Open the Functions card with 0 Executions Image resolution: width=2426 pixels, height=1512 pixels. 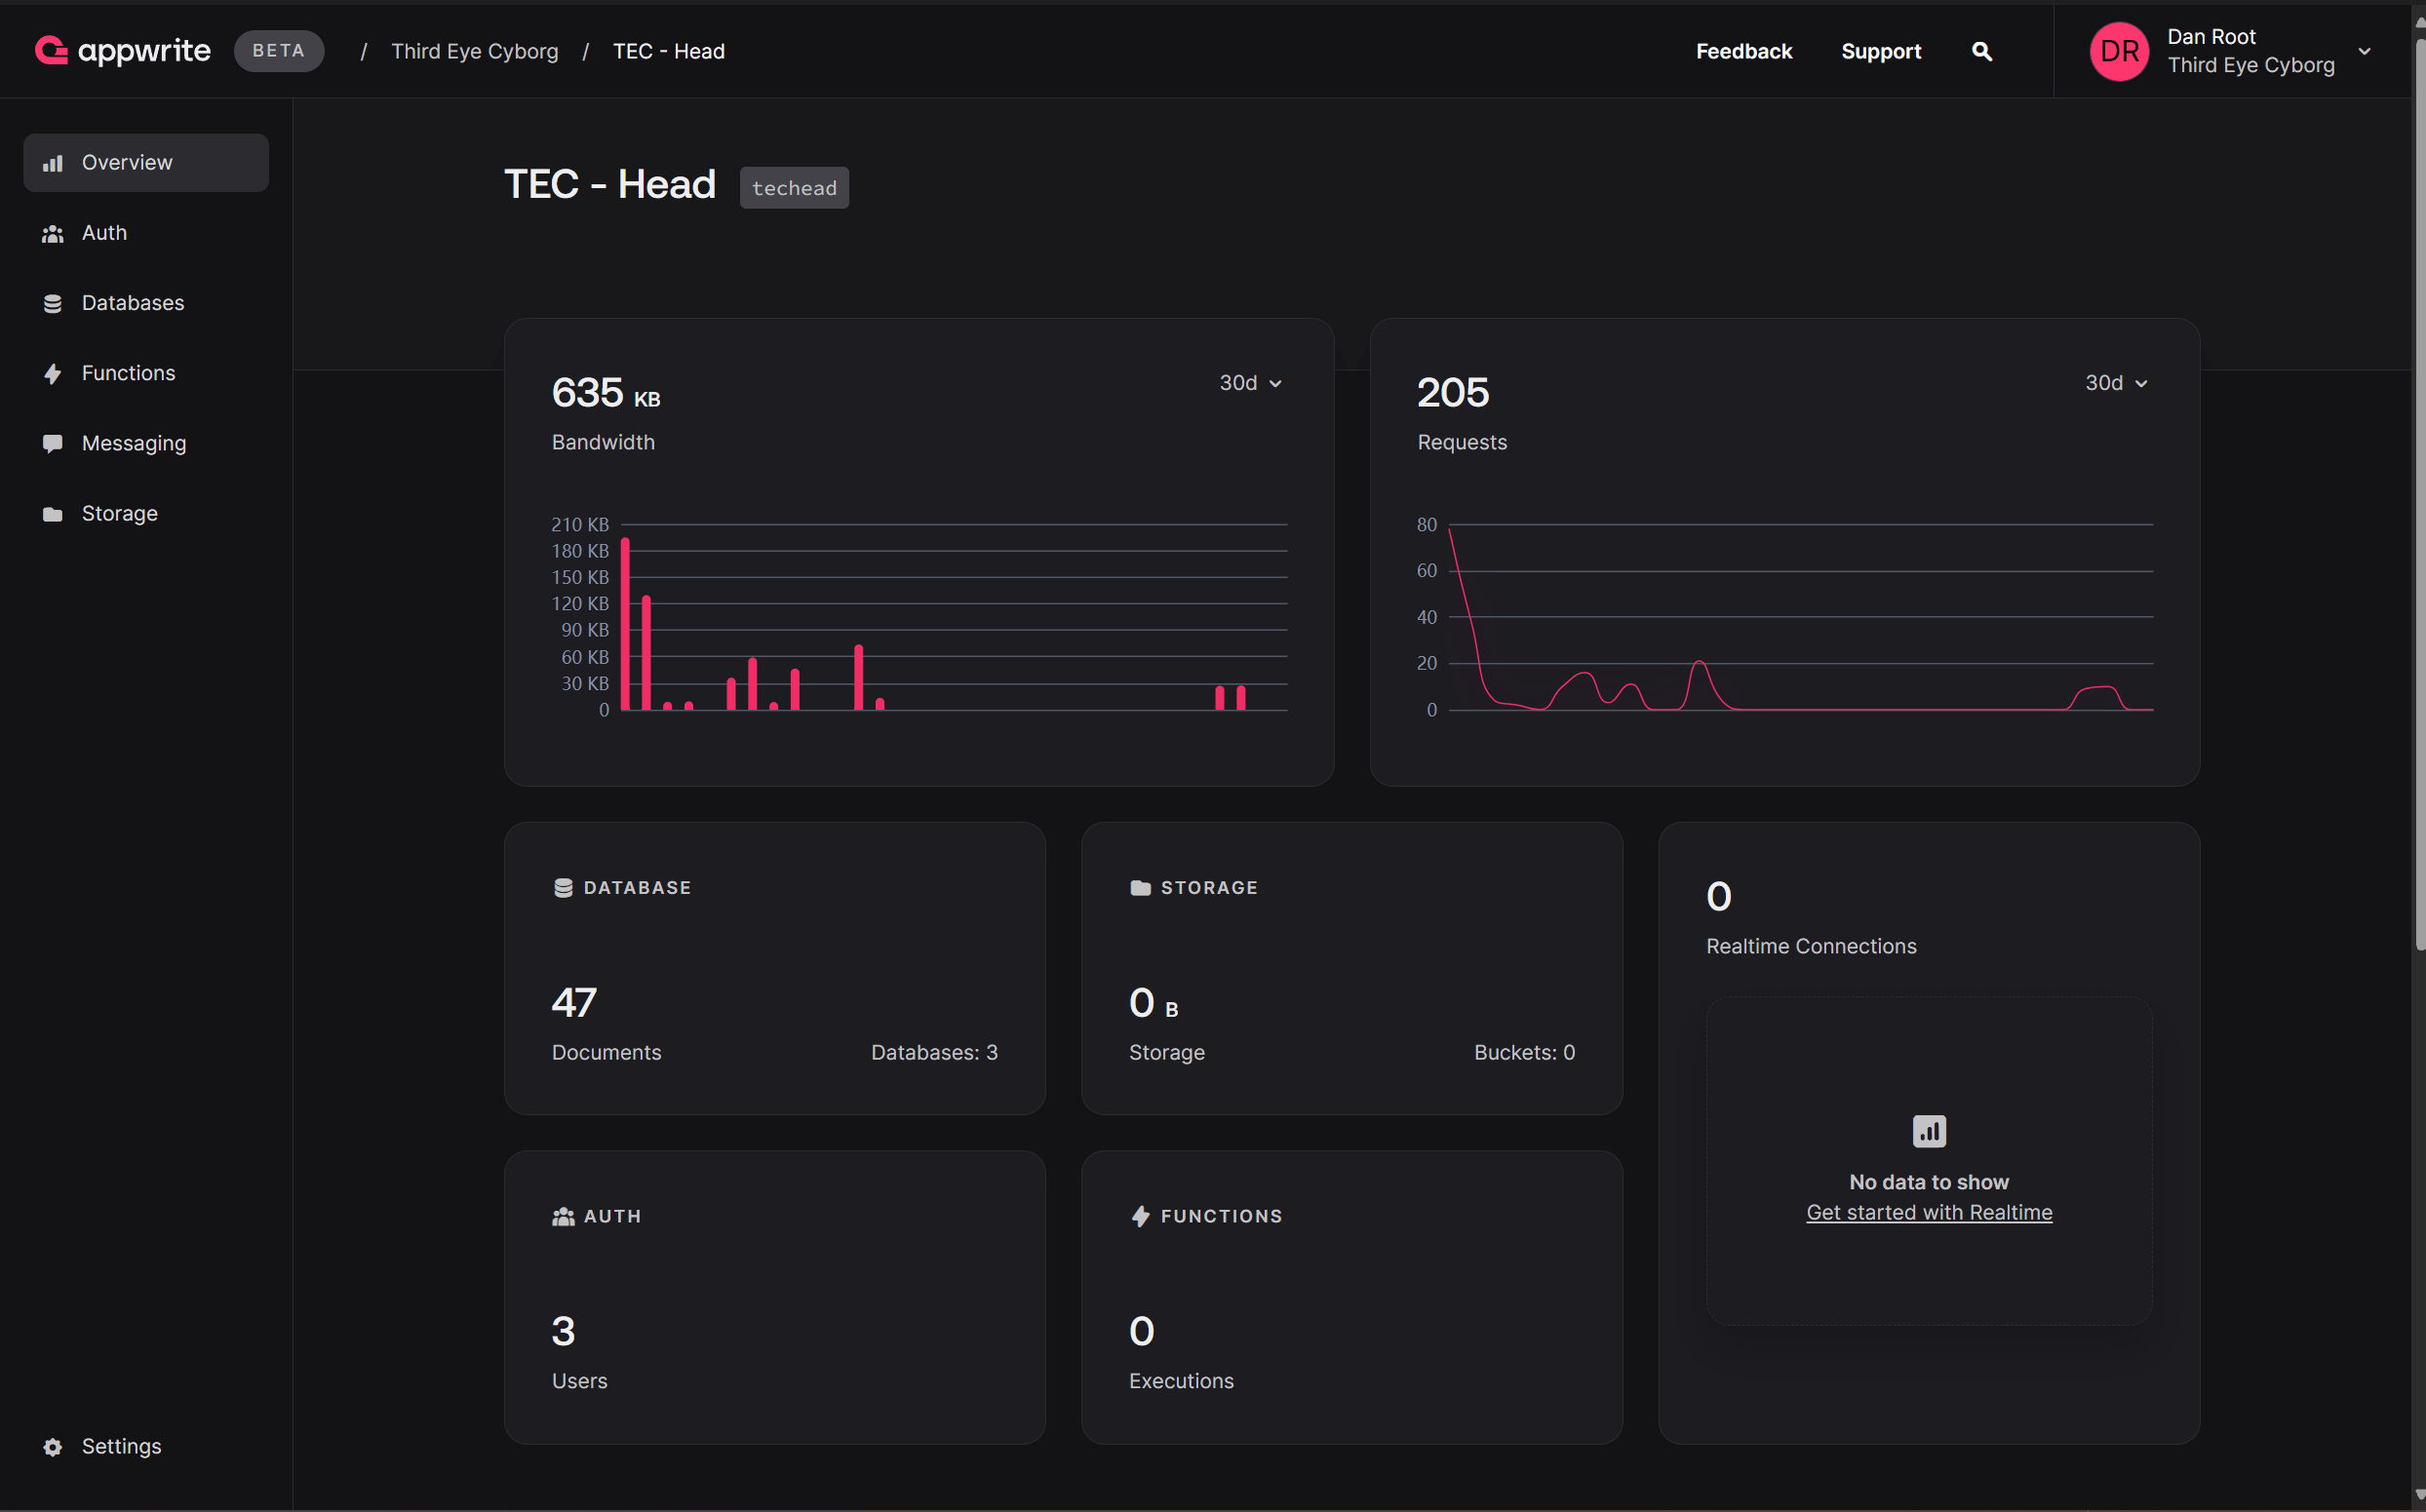tap(1352, 1297)
